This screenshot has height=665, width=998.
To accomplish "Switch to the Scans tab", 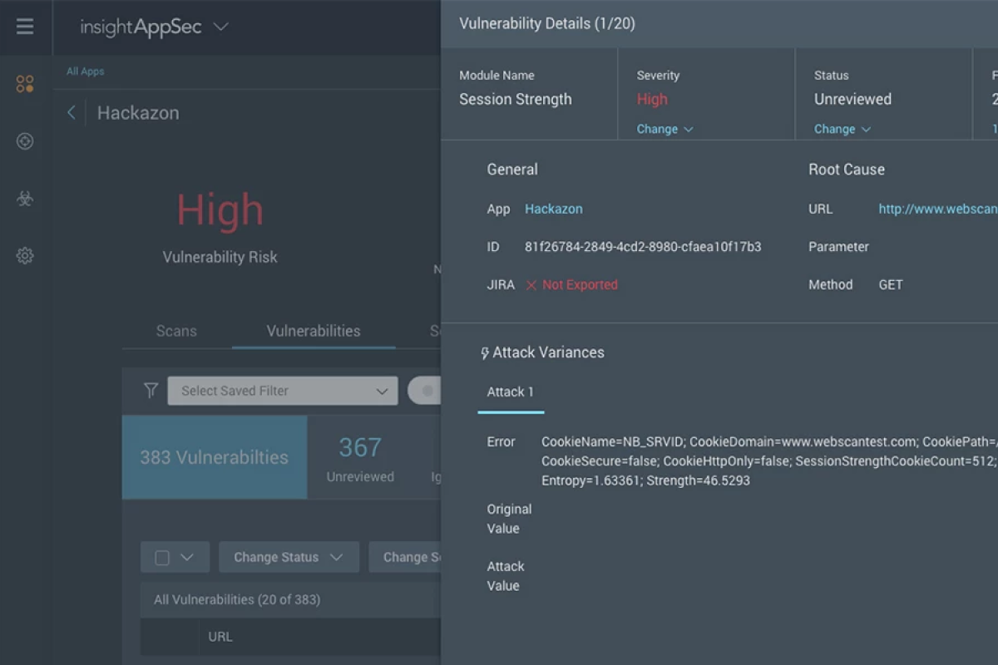I will pos(176,331).
